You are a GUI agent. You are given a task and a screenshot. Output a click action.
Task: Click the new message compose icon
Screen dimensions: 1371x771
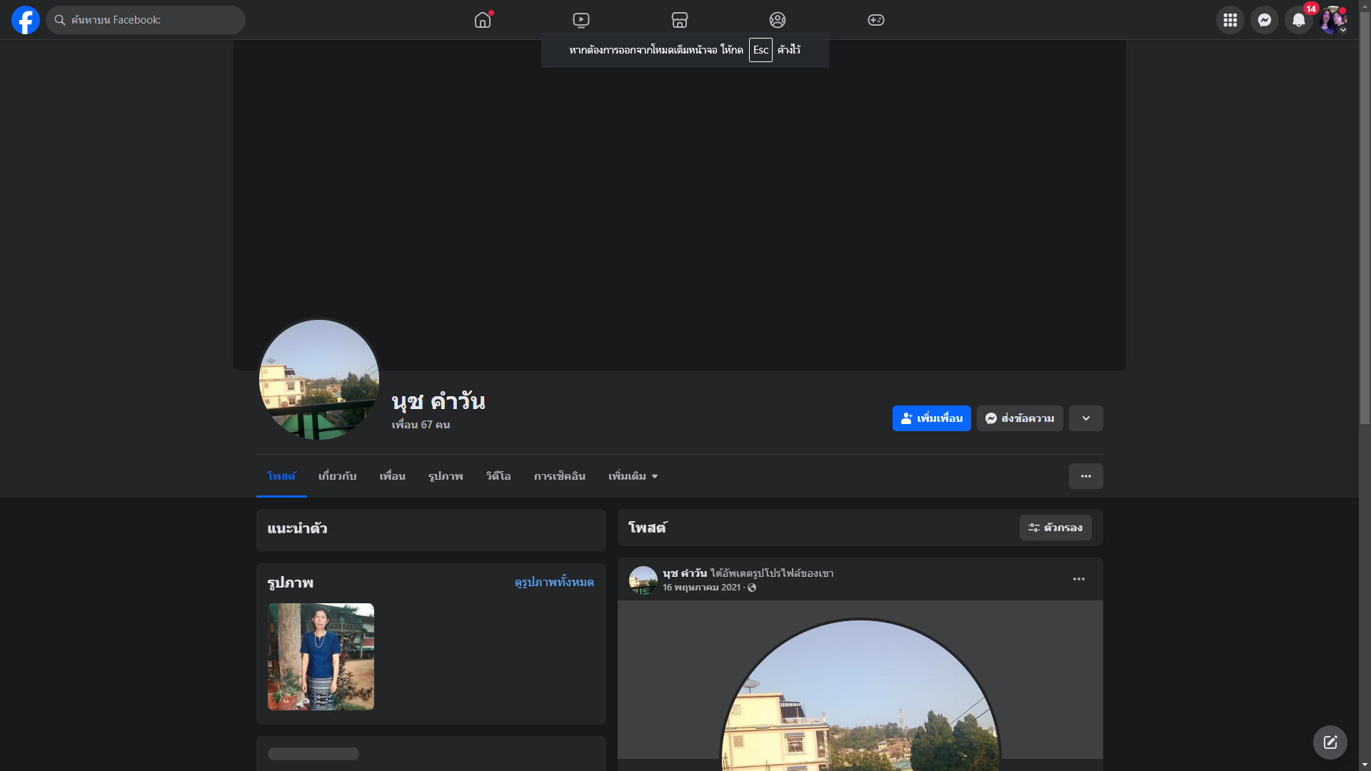pos(1330,742)
